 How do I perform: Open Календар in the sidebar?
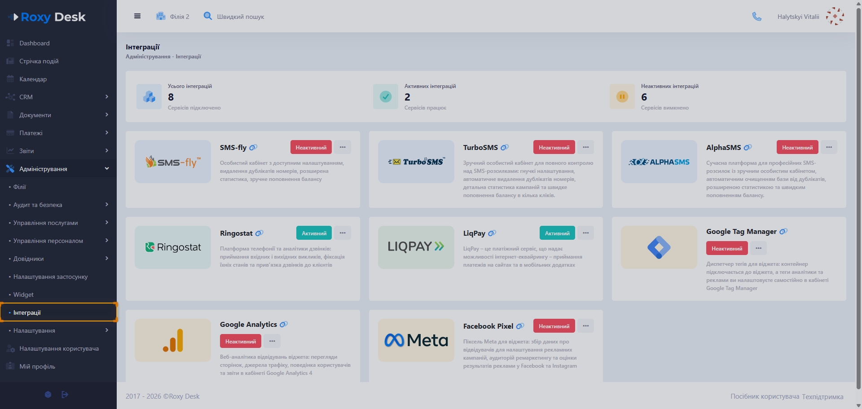pyautogui.click(x=58, y=79)
